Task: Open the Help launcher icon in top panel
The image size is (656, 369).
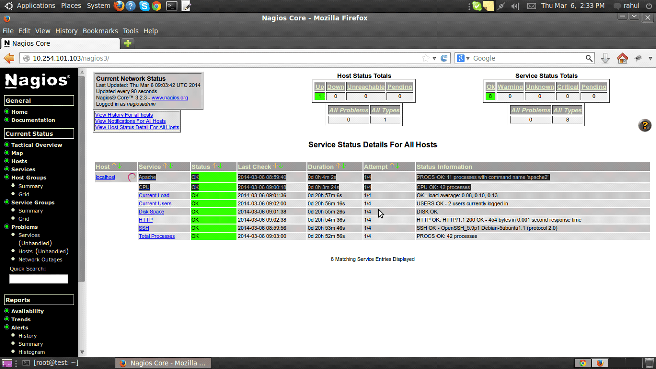Action: click(x=131, y=6)
